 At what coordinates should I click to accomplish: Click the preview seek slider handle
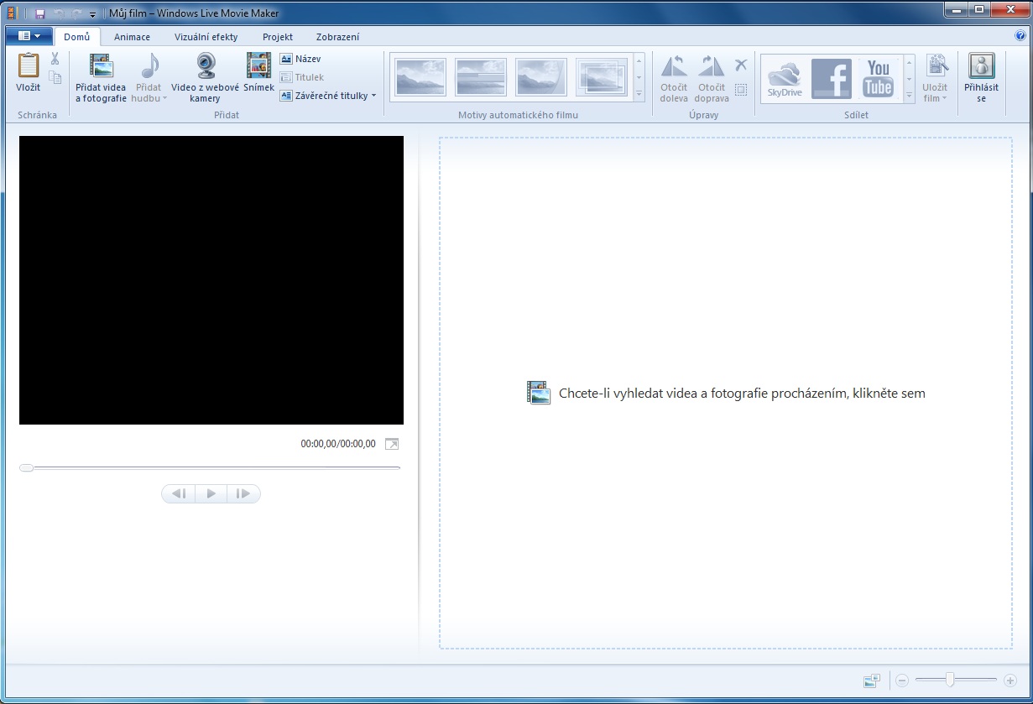point(26,467)
